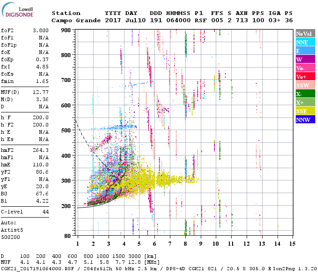Select the C-level value 44
The image size is (318, 272).
45,212
